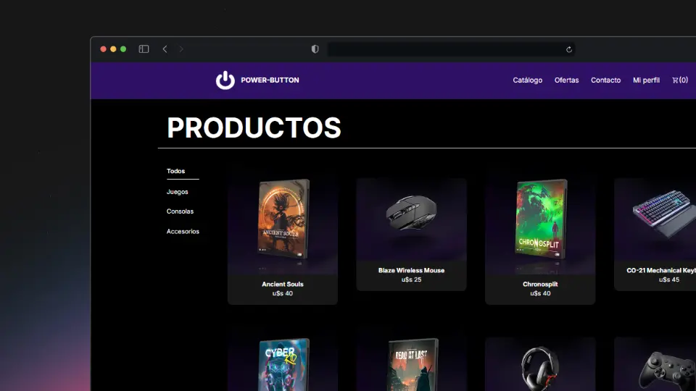Open the Dead at Last game cover image

pos(413,364)
